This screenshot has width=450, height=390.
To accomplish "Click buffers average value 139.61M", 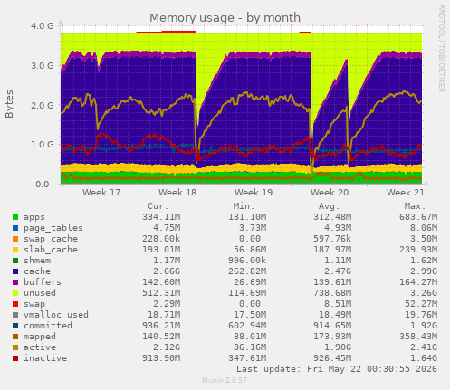I will (x=332, y=282).
